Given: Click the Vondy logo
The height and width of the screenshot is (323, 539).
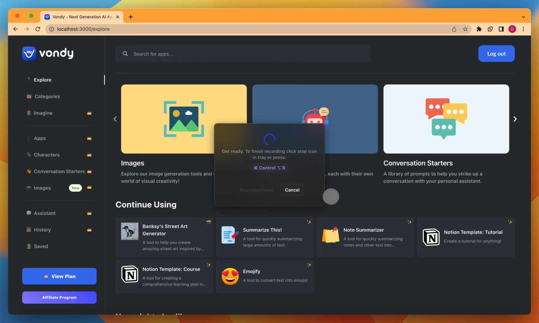Looking at the screenshot, I should (48, 53).
